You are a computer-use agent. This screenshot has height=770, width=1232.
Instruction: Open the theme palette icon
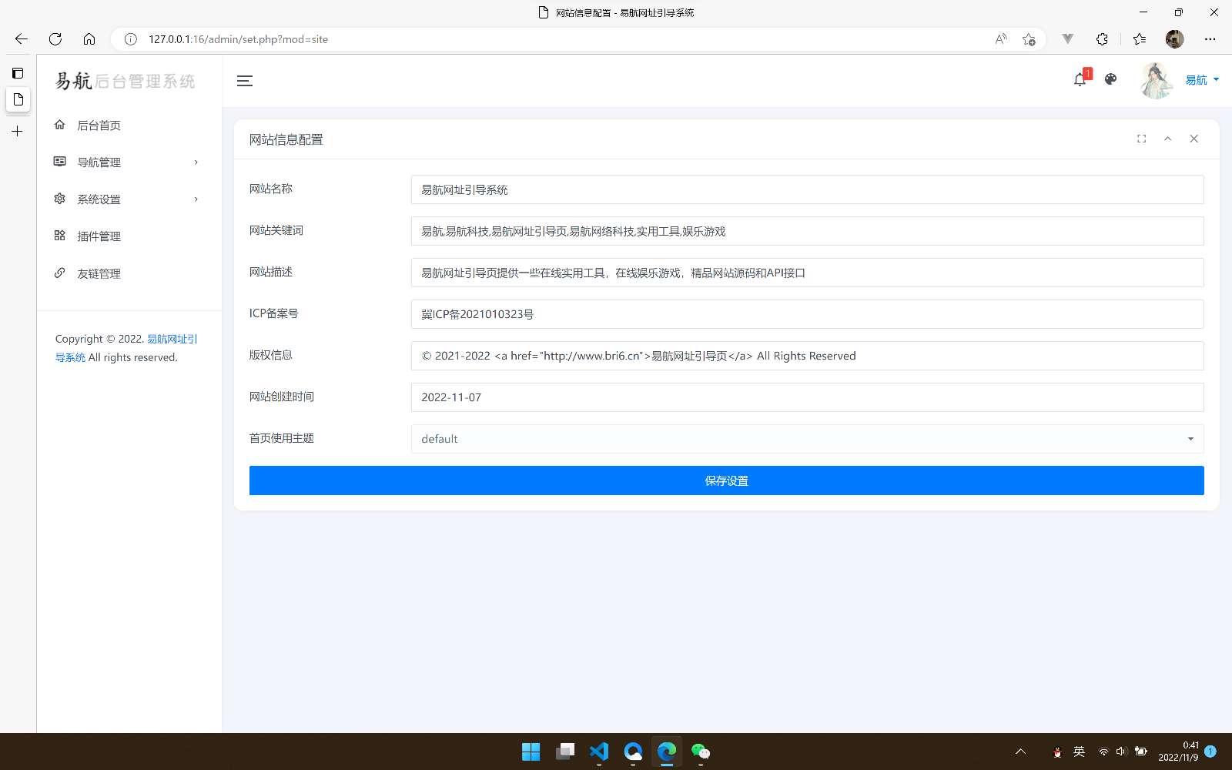click(1110, 79)
